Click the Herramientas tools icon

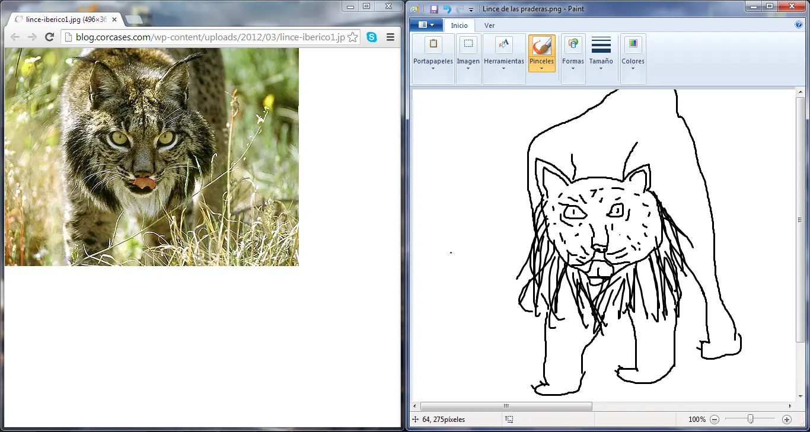pos(503,43)
